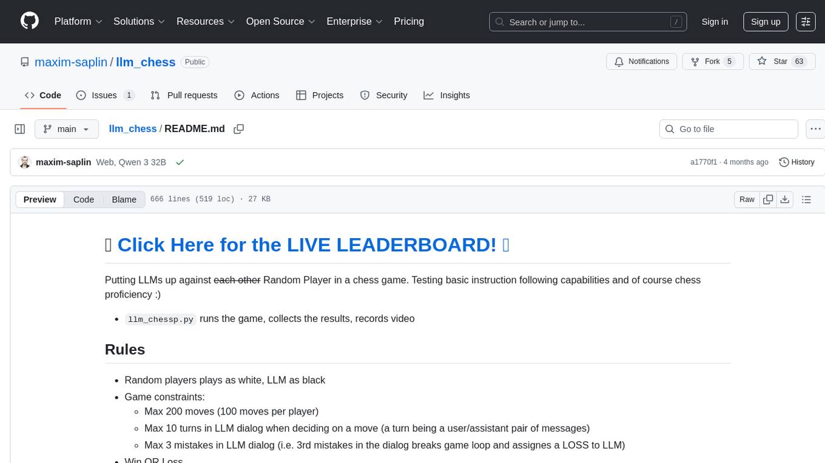
Task: View commit status green checkmark
Action: pyautogui.click(x=180, y=162)
